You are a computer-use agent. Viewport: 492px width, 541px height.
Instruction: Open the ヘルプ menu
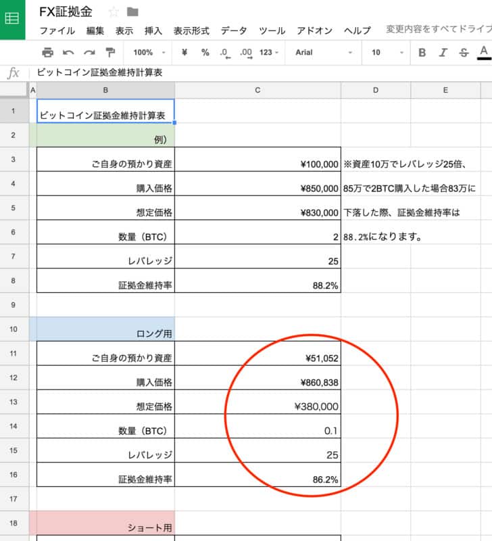[358, 30]
